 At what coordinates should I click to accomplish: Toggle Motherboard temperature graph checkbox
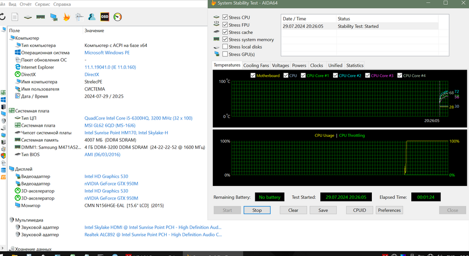coord(253,75)
